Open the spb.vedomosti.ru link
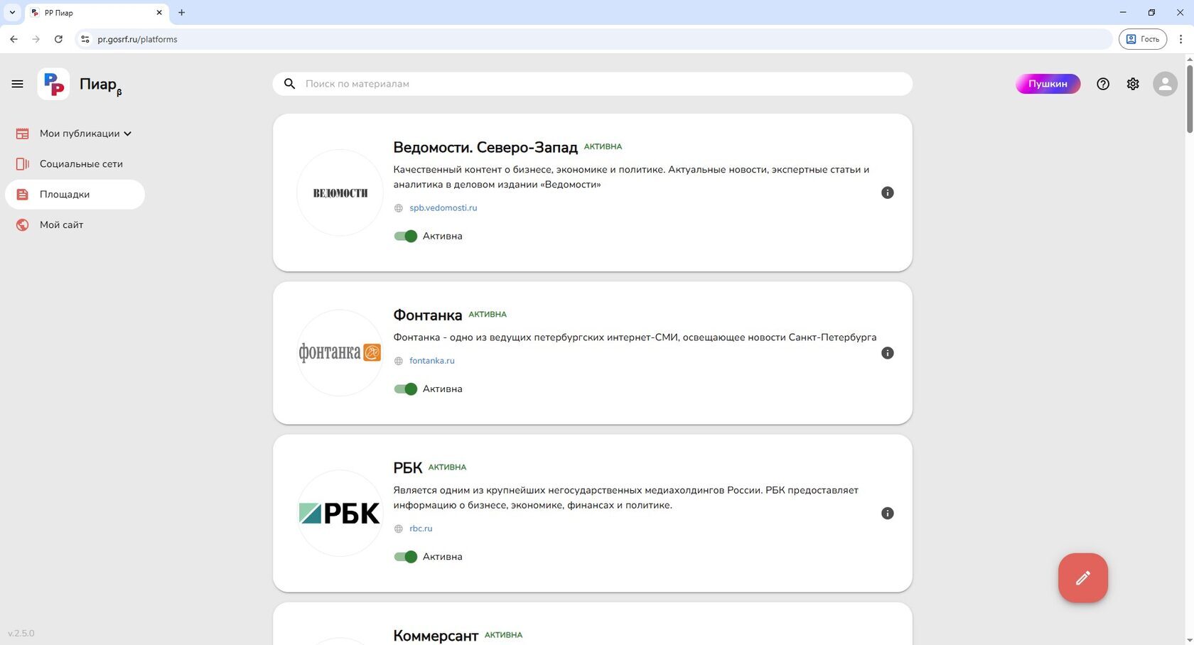Screen dimensions: 1194x645 click(443, 208)
